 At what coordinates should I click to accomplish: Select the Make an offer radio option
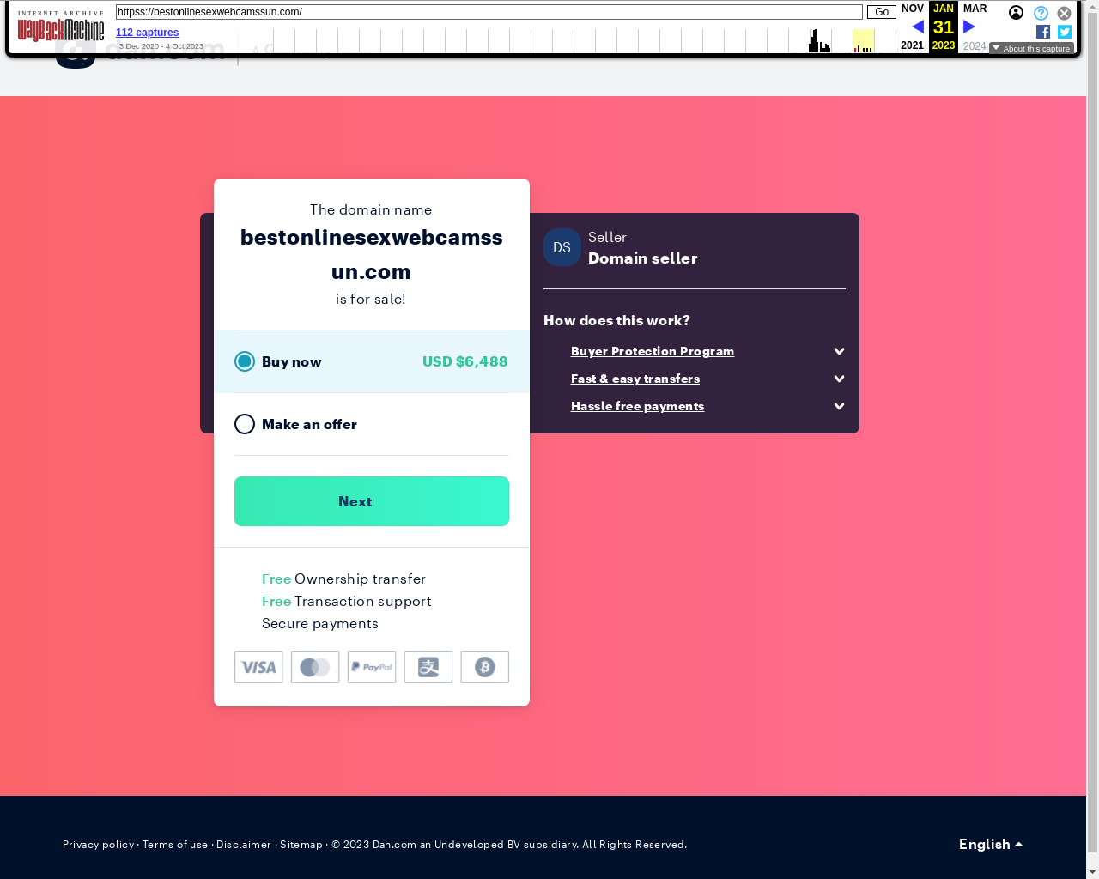point(245,424)
